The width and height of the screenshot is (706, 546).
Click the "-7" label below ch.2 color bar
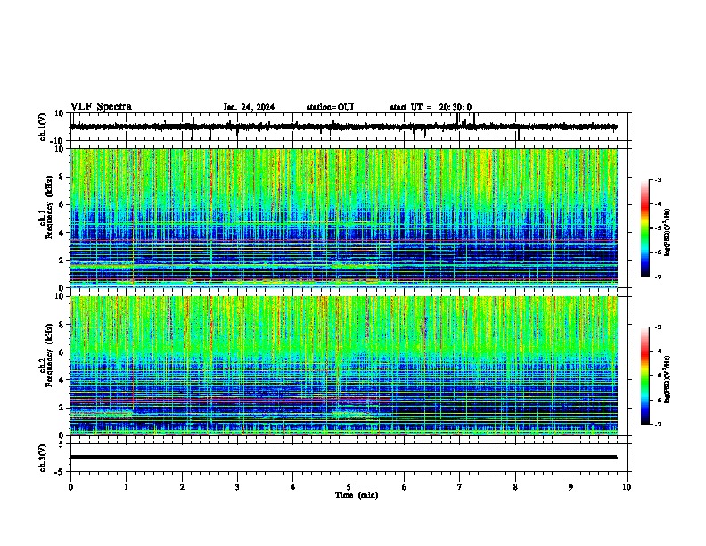pyautogui.click(x=657, y=424)
